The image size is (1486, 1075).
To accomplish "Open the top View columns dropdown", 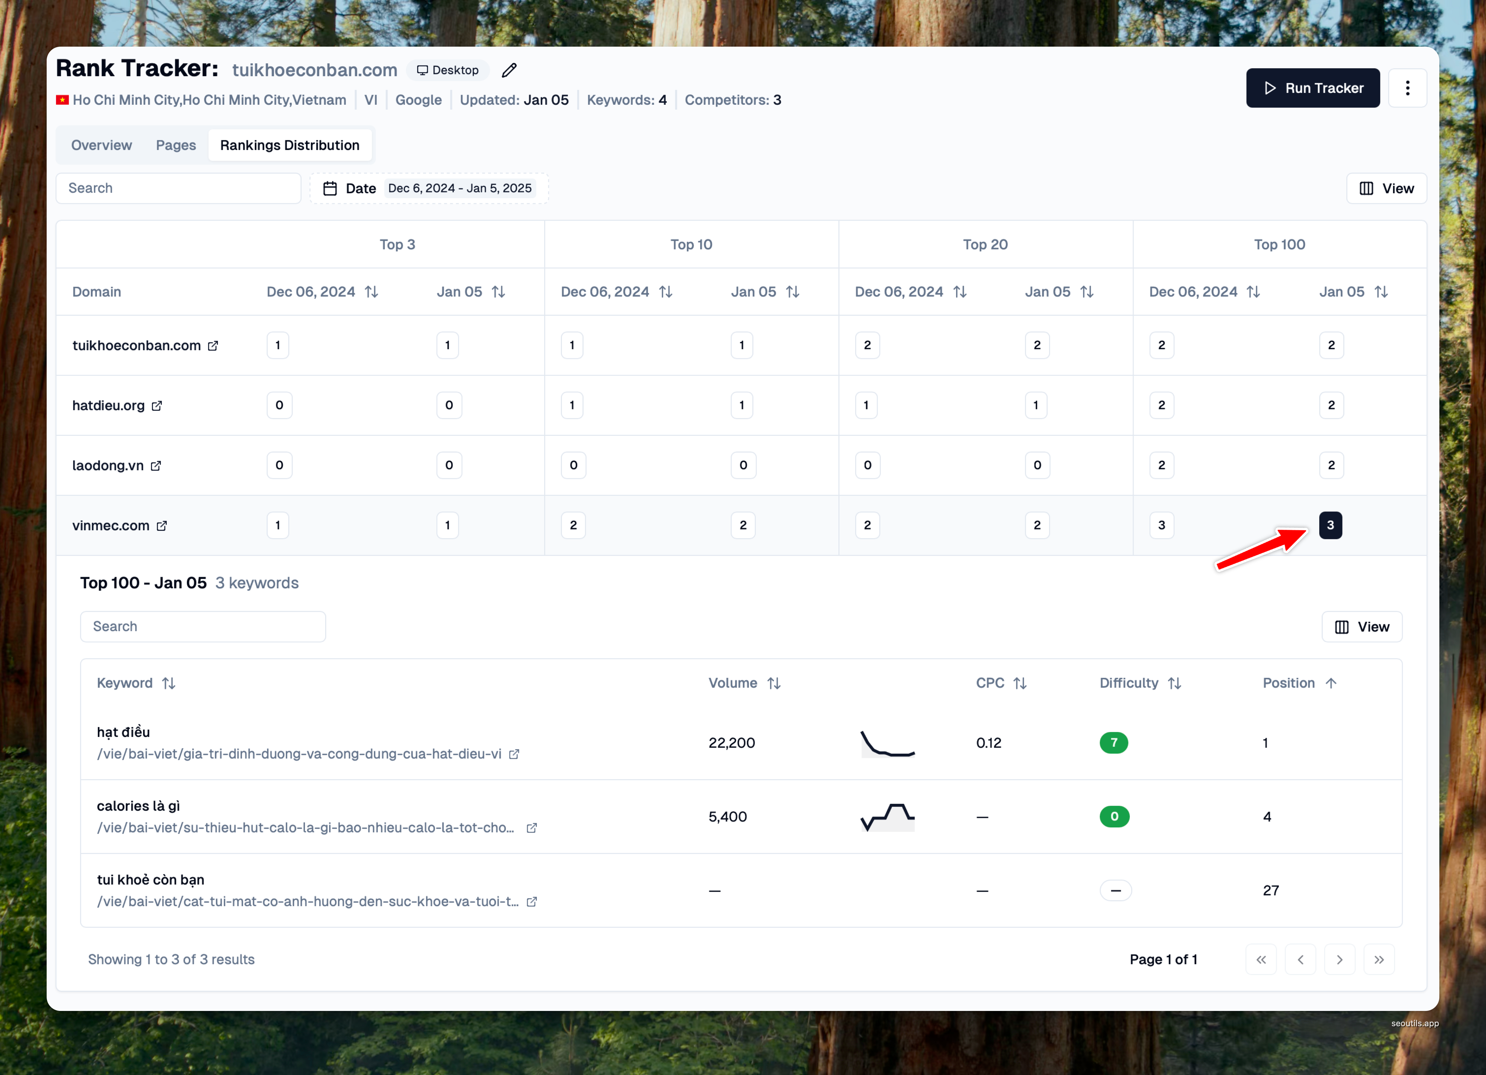I will [x=1386, y=189].
